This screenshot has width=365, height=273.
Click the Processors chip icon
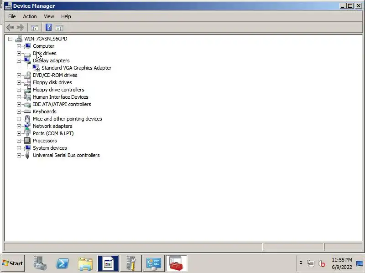pyautogui.click(x=27, y=141)
